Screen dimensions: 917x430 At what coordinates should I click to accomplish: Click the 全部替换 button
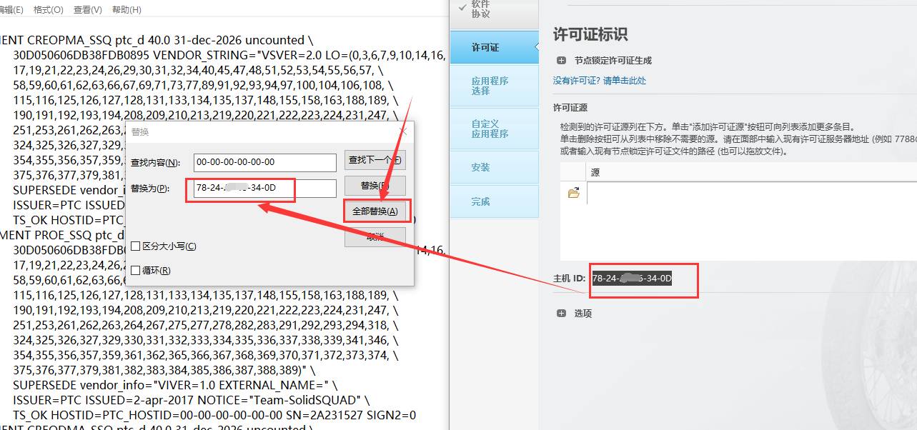click(377, 211)
